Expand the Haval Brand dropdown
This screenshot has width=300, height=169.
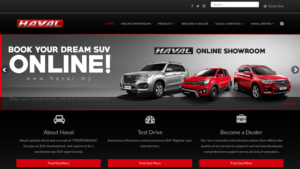[262, 24]
